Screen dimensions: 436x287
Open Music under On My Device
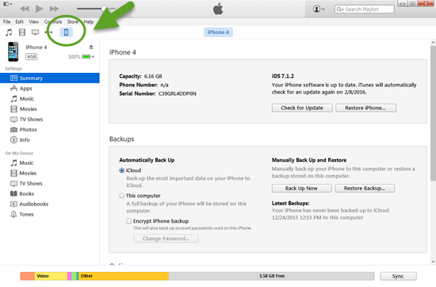[50, 163]
